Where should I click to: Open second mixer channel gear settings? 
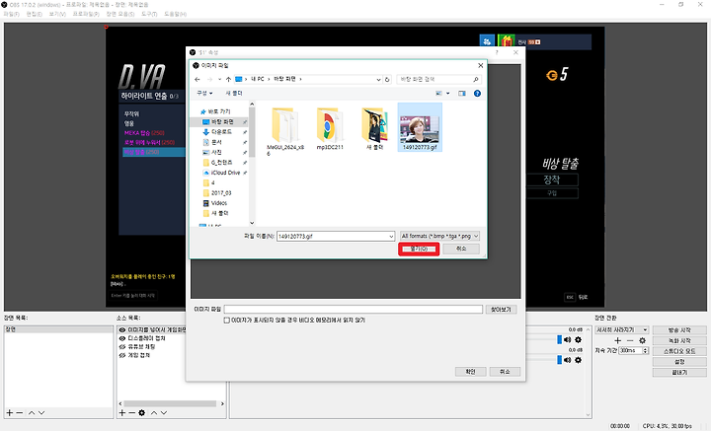click(578, 360)
